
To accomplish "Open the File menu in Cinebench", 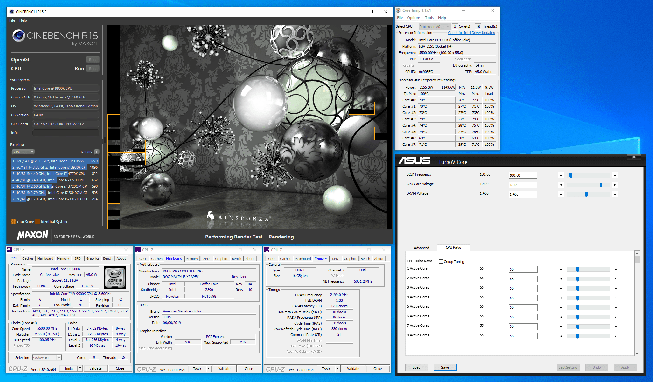I will 12,20.
